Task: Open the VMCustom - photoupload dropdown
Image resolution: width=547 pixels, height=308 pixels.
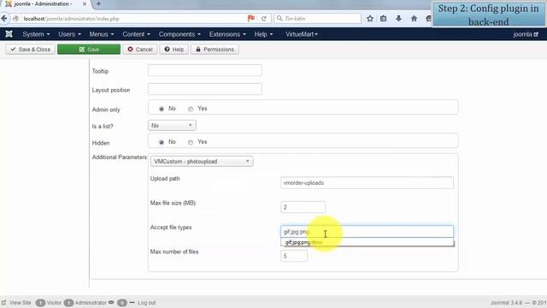Action: pos(202,162)
